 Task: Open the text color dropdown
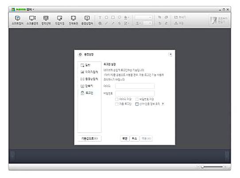pyautogui.click(x=138, y=23)
